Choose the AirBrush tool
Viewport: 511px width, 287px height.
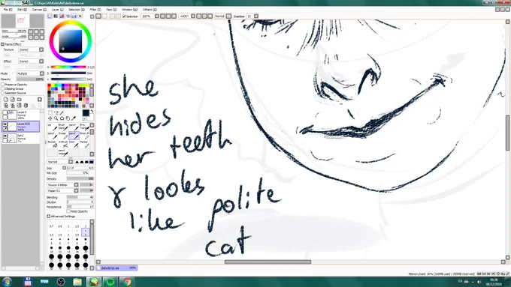(63, 144)
